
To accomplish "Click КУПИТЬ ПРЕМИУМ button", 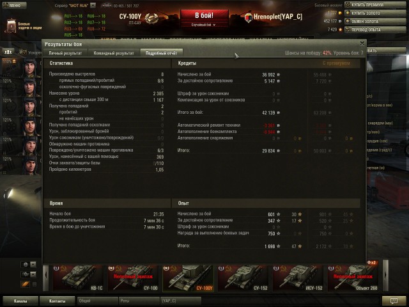I will point(375,5).
